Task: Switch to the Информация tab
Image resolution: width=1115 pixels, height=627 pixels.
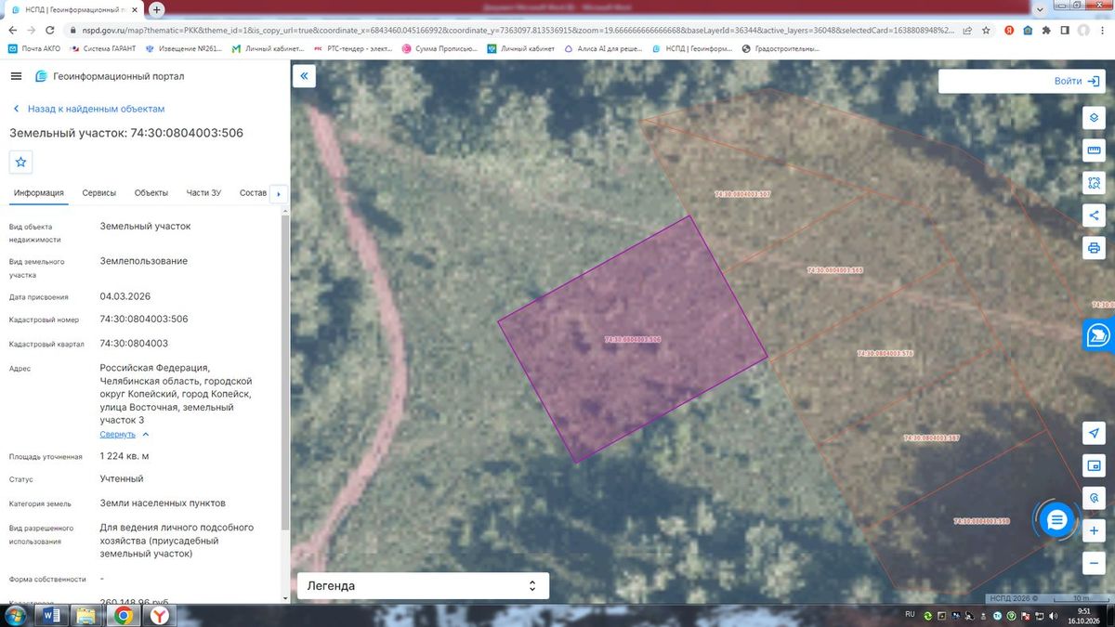Action: tap(39, 193)
